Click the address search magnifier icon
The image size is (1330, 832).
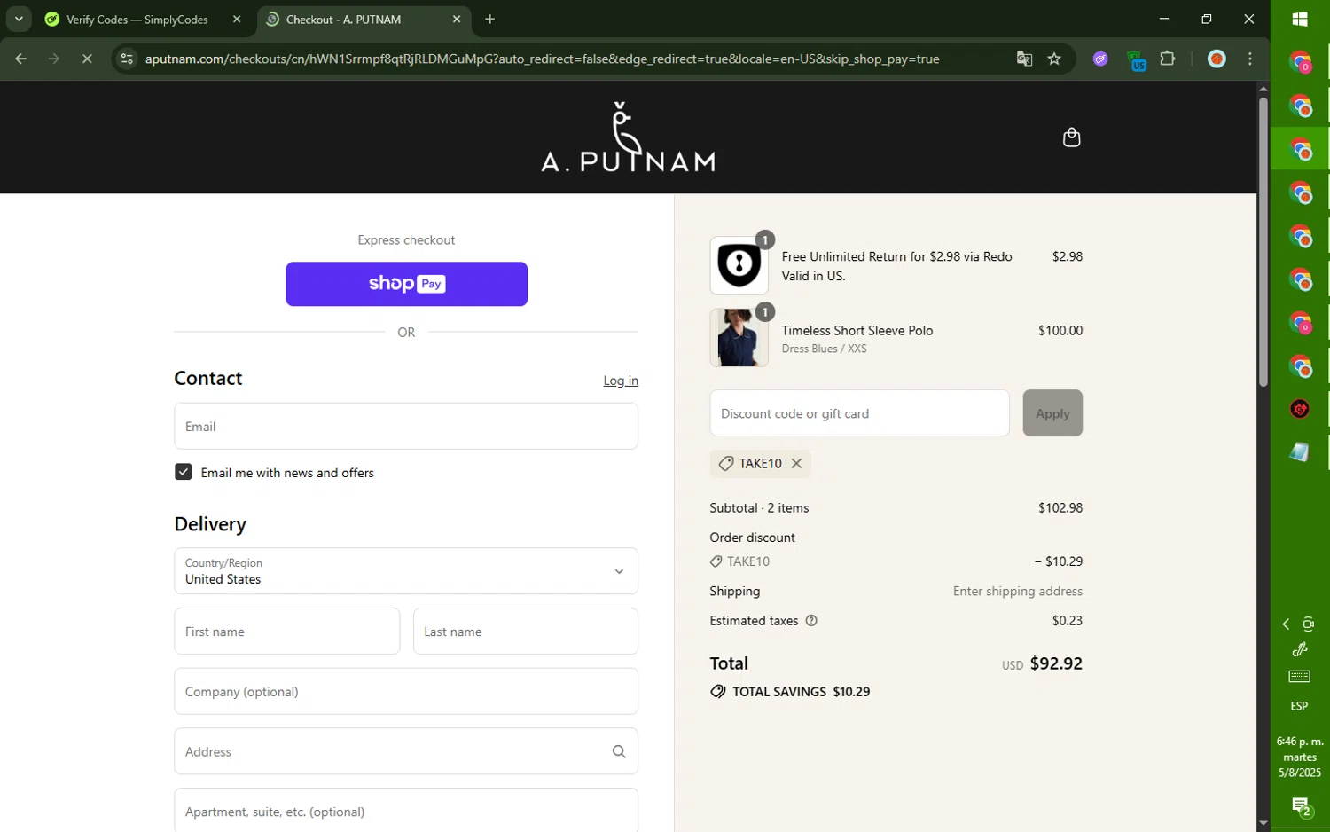[x=619, y=751]
